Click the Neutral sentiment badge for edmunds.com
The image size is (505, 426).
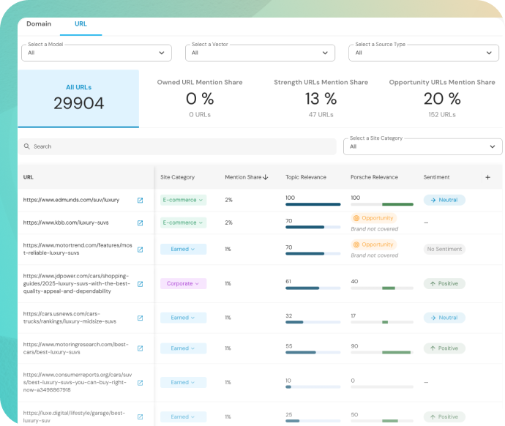(x=444, y=200)
